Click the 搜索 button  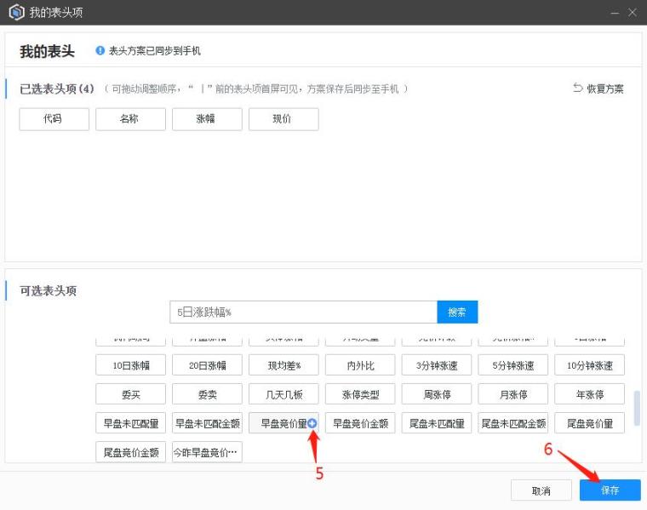point(457,312)
